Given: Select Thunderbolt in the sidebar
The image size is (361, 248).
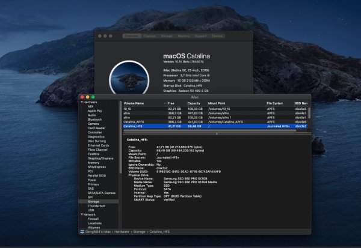Looking at the screenshot, I should [x=96, y=205].
